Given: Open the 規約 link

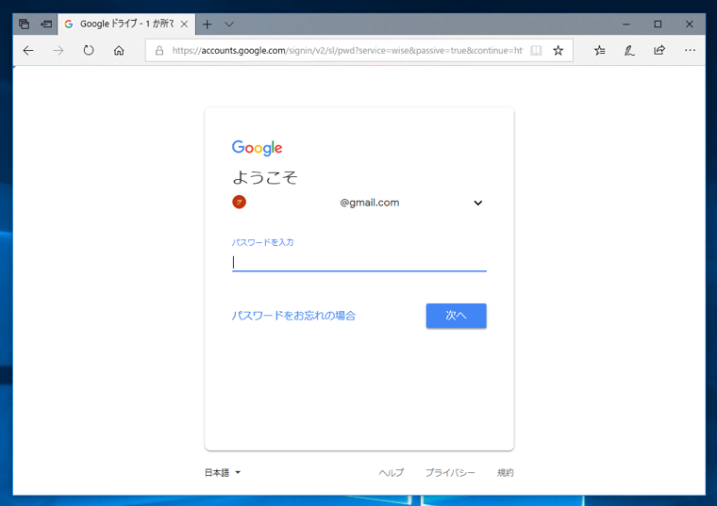Looking at the screenshot, I should [x=506, y=473].
